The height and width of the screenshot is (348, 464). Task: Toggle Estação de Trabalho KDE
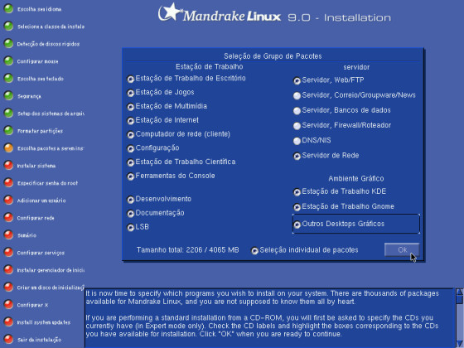[x=297, y=192]
